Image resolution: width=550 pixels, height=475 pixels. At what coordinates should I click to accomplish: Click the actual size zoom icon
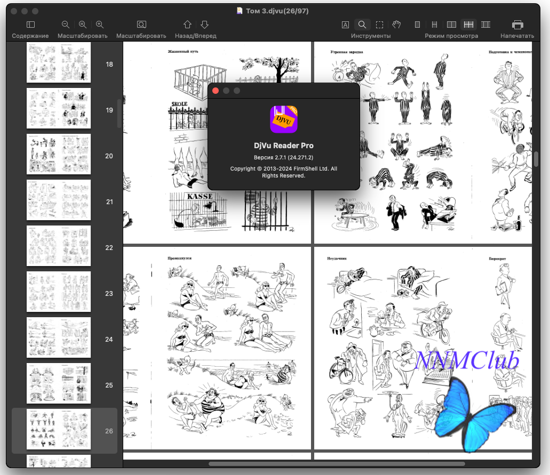83,25
